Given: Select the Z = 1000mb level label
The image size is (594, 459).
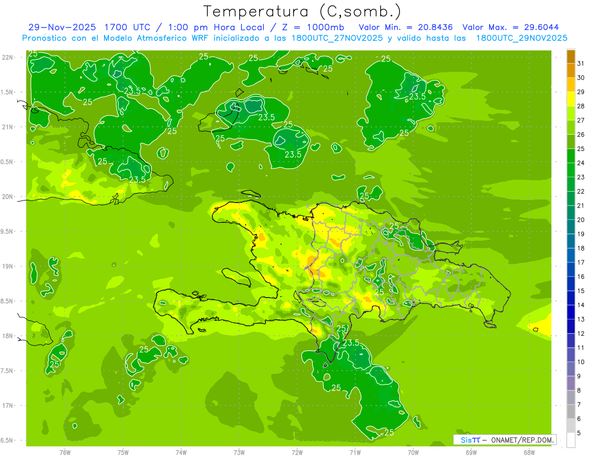Looking at the screenshot, I should pos(313,27).
